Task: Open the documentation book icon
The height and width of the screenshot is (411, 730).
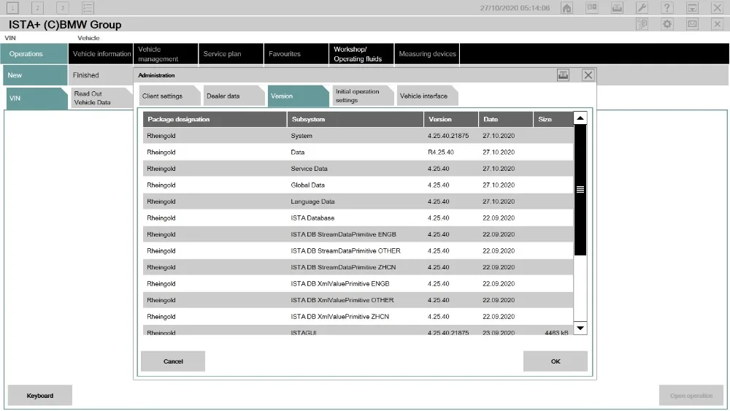Action: pos(592,8)
